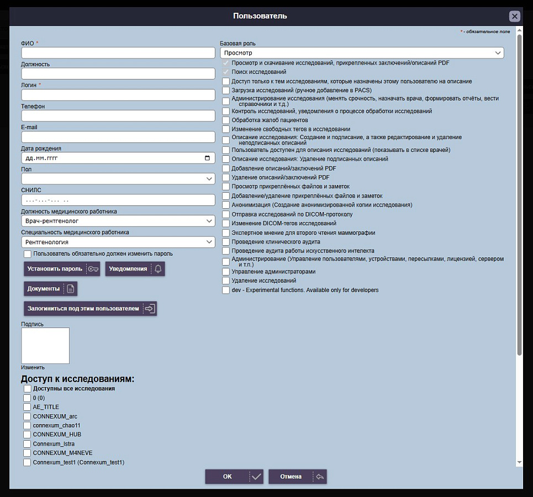Click Залогиниться под этим пользователем button

[91, 309]
